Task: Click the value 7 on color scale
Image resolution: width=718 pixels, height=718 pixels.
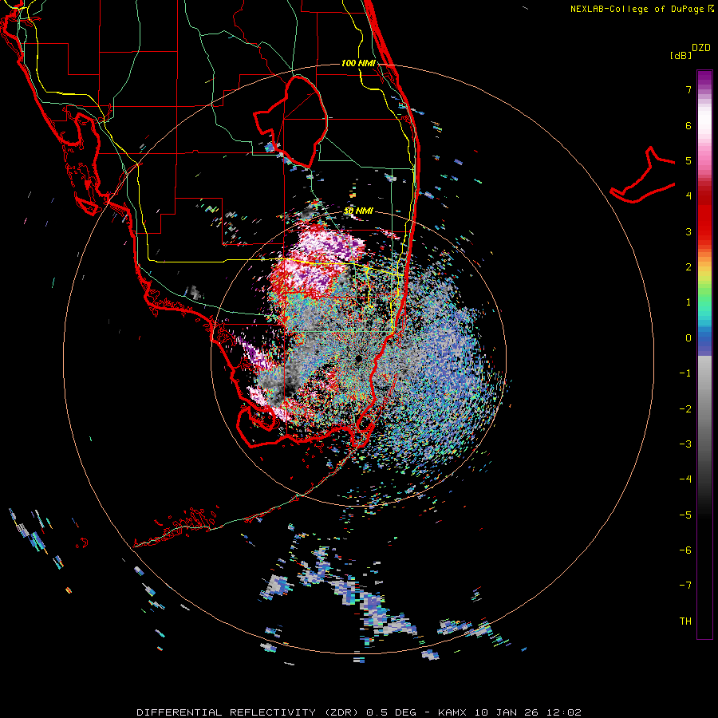Action: coord(688,89)
